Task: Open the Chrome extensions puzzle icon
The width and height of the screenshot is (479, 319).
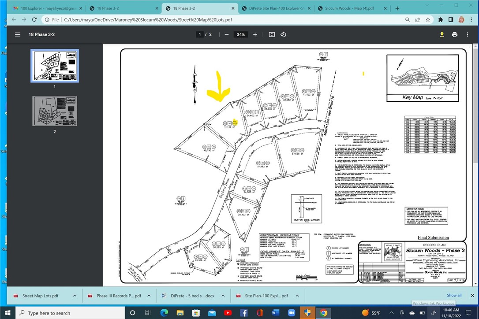Action: [x=440, y=20]
